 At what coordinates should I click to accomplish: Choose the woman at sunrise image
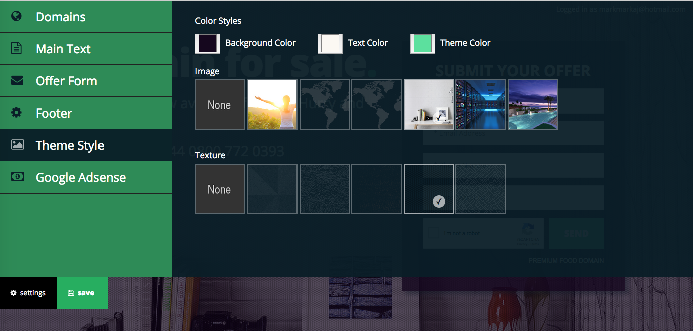(x=272, y=104)
